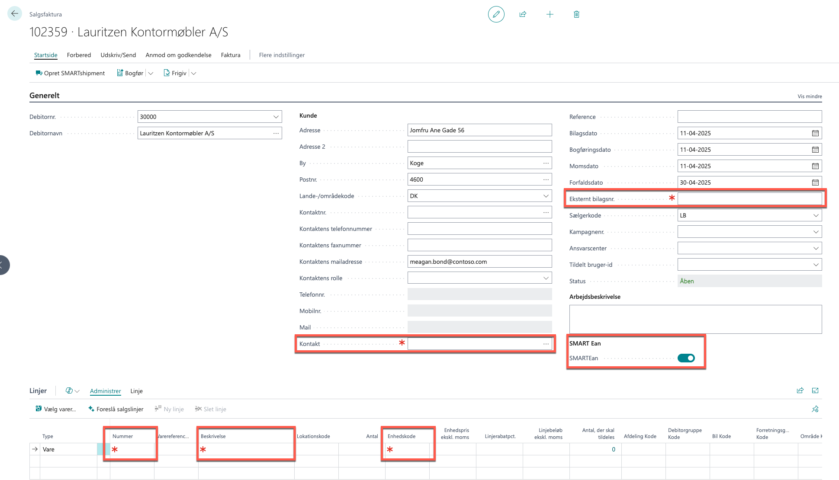Switch to the Forbered tab
The width and height of the screenshot is (839, 480).
(79, 55)
